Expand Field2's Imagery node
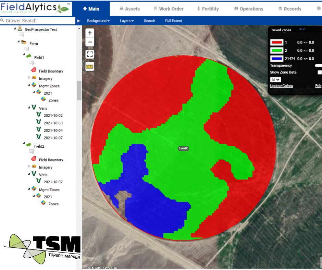The image size is (322, 270). tap(29, 166)
